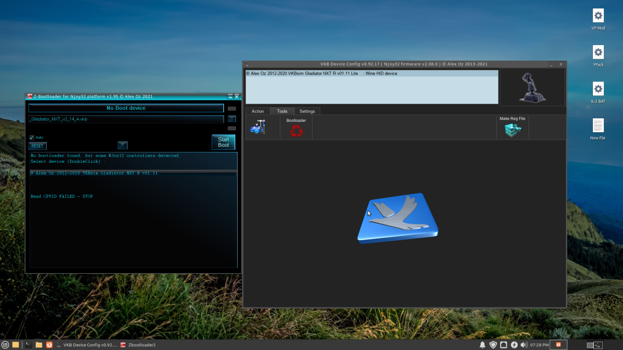Open the IL-2 BAT desktop icon
The width and height of the screenshot is (623, 350).
[x=598, y=89]
